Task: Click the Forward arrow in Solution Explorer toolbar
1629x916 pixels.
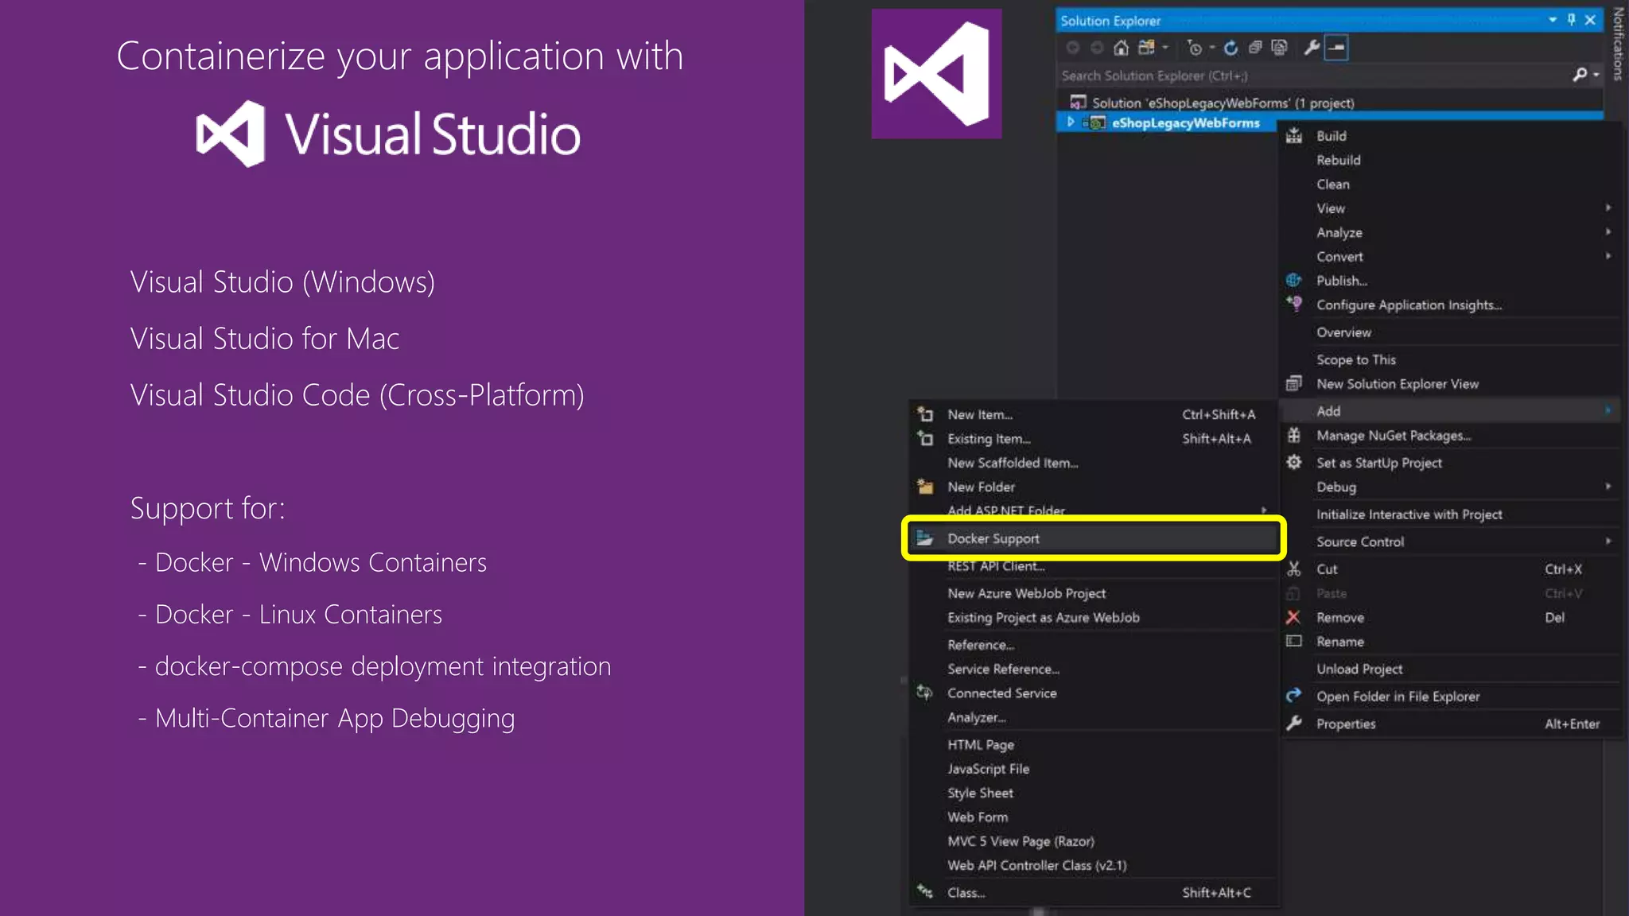Action: coord(1097,48)
